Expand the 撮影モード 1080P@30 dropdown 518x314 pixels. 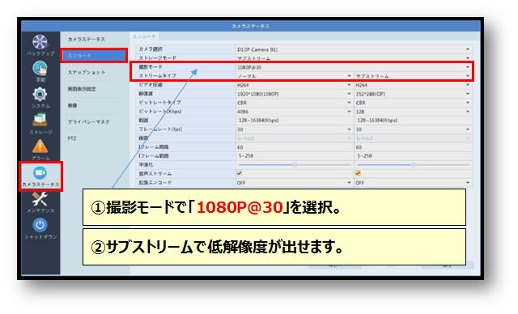tap(354, 67)
